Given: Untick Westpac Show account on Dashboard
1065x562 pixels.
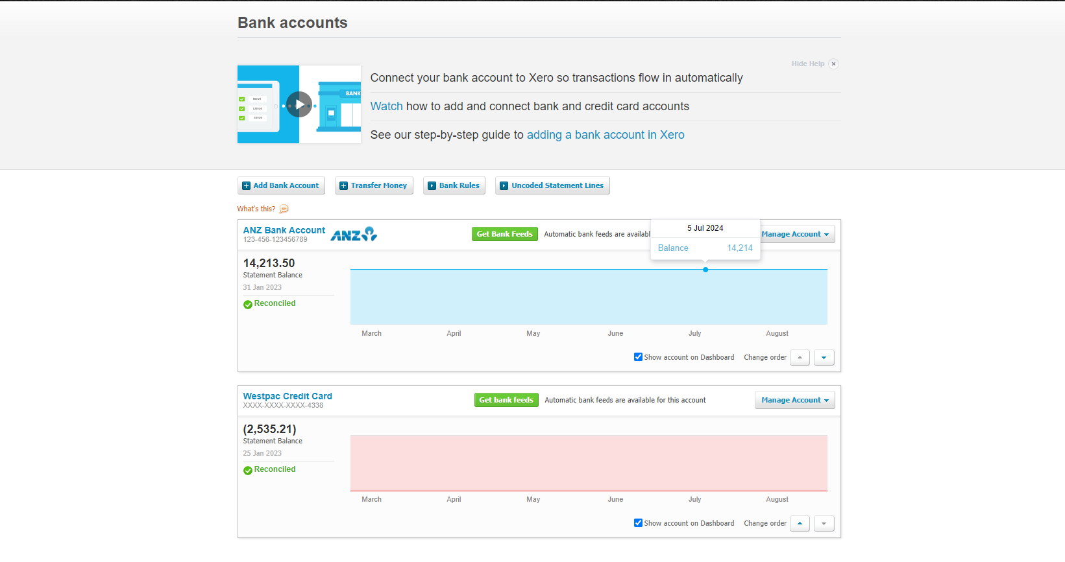Looking at the screenshot, I should 638,523.
